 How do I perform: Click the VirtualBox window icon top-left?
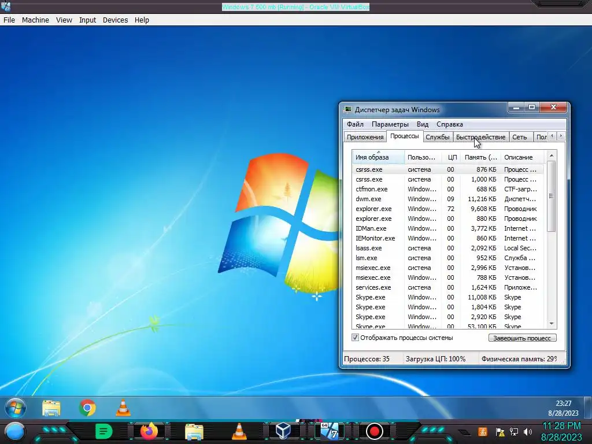[6, 6]
